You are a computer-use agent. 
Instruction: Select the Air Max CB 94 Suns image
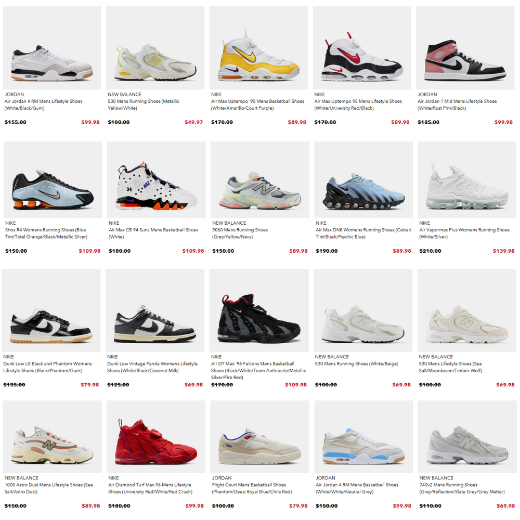pos(156,180)
